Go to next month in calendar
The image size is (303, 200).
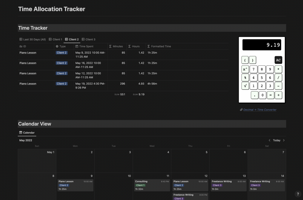(284, 140)
